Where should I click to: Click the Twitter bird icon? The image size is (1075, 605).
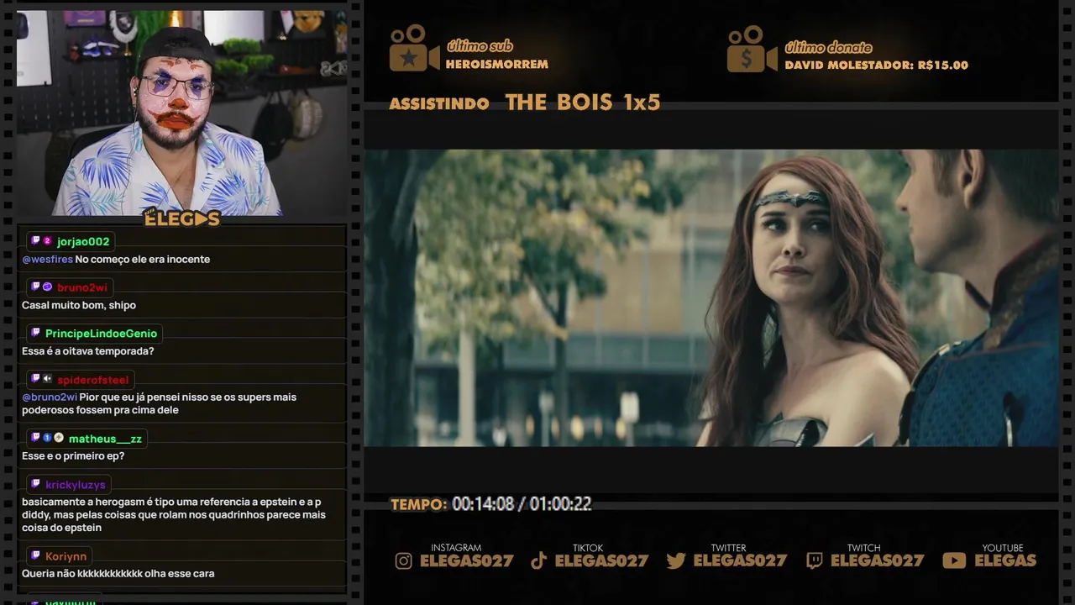pyautogui.click(x=676, y=560)
